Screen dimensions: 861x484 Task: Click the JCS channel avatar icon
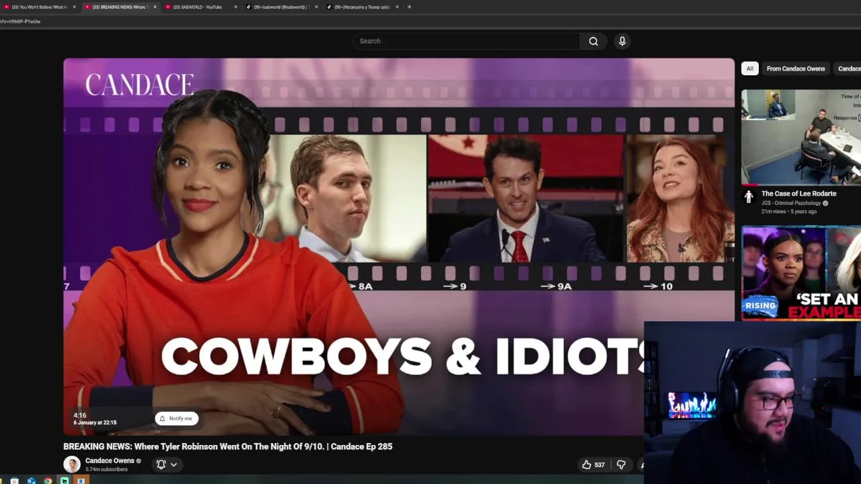click(749, 198)
